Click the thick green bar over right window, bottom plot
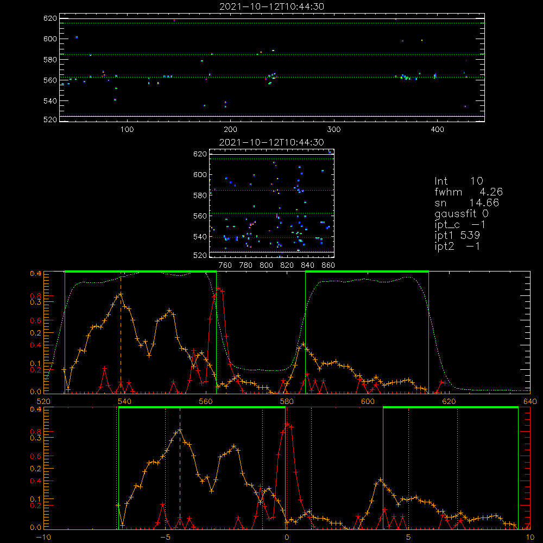 451,408
